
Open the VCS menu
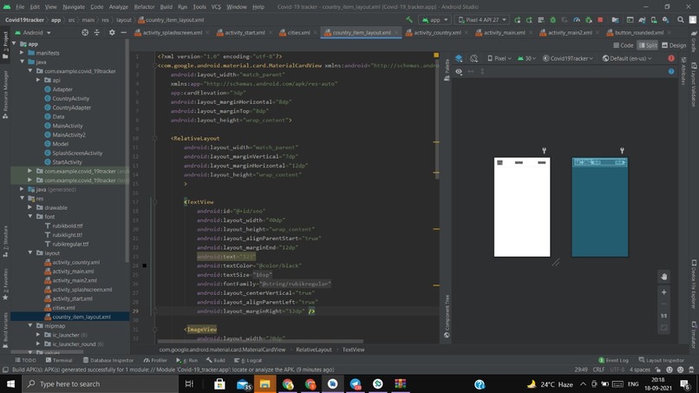pos(216,7)
